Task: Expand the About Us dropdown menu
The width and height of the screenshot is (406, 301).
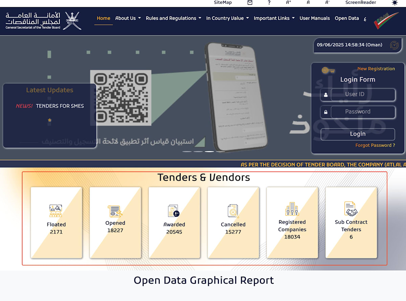Action: [x=128, y=18]
